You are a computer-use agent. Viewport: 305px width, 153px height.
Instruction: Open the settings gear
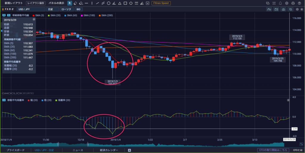(x=287, y=3)
